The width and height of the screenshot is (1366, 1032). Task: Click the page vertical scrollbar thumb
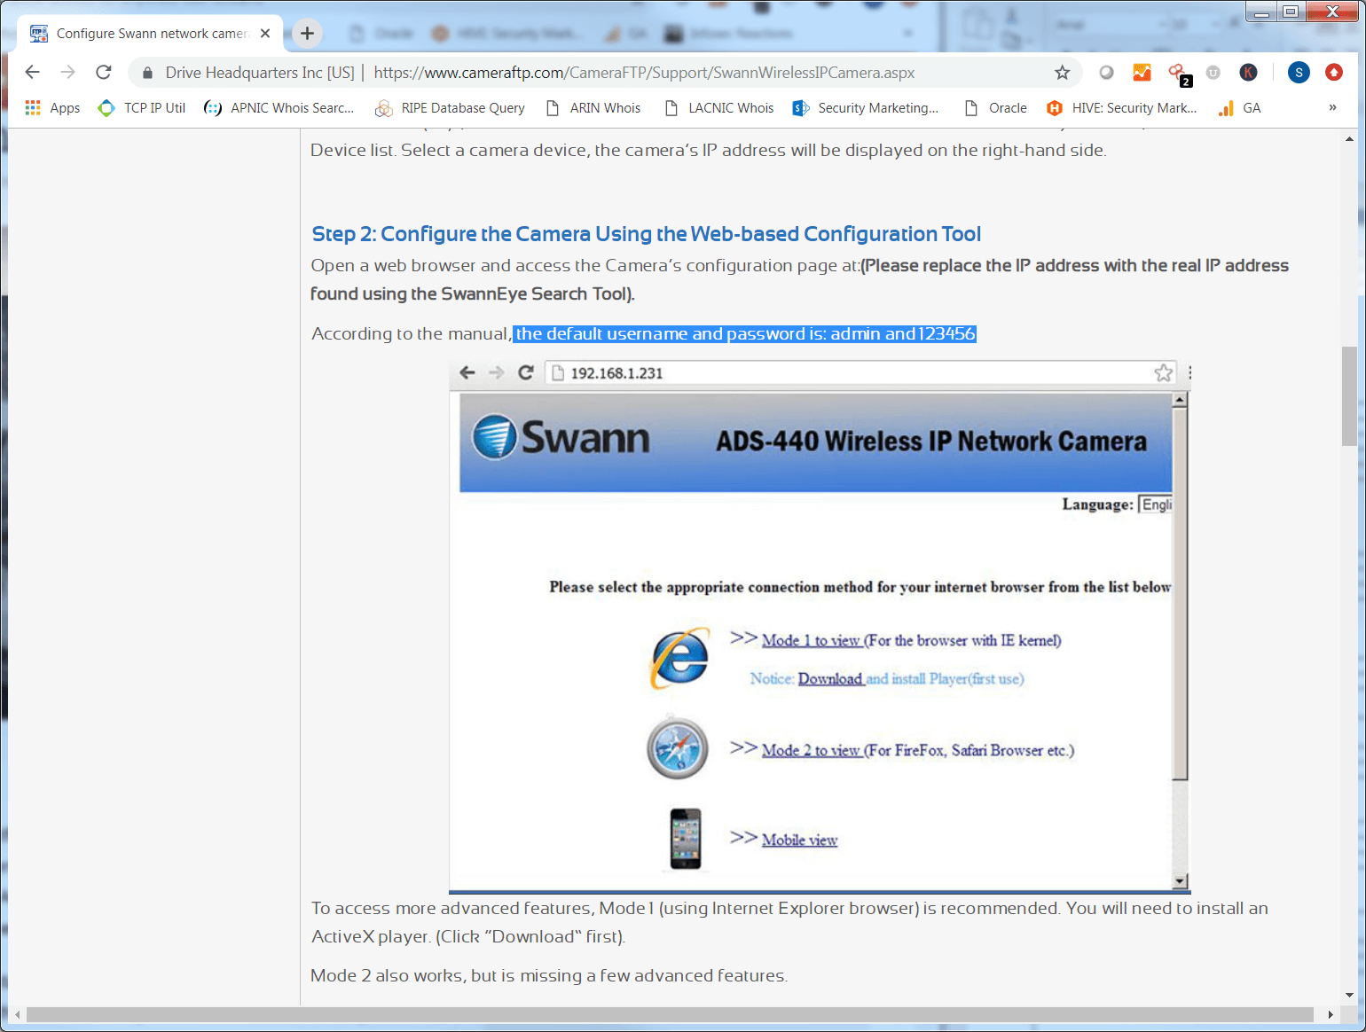1349,395
